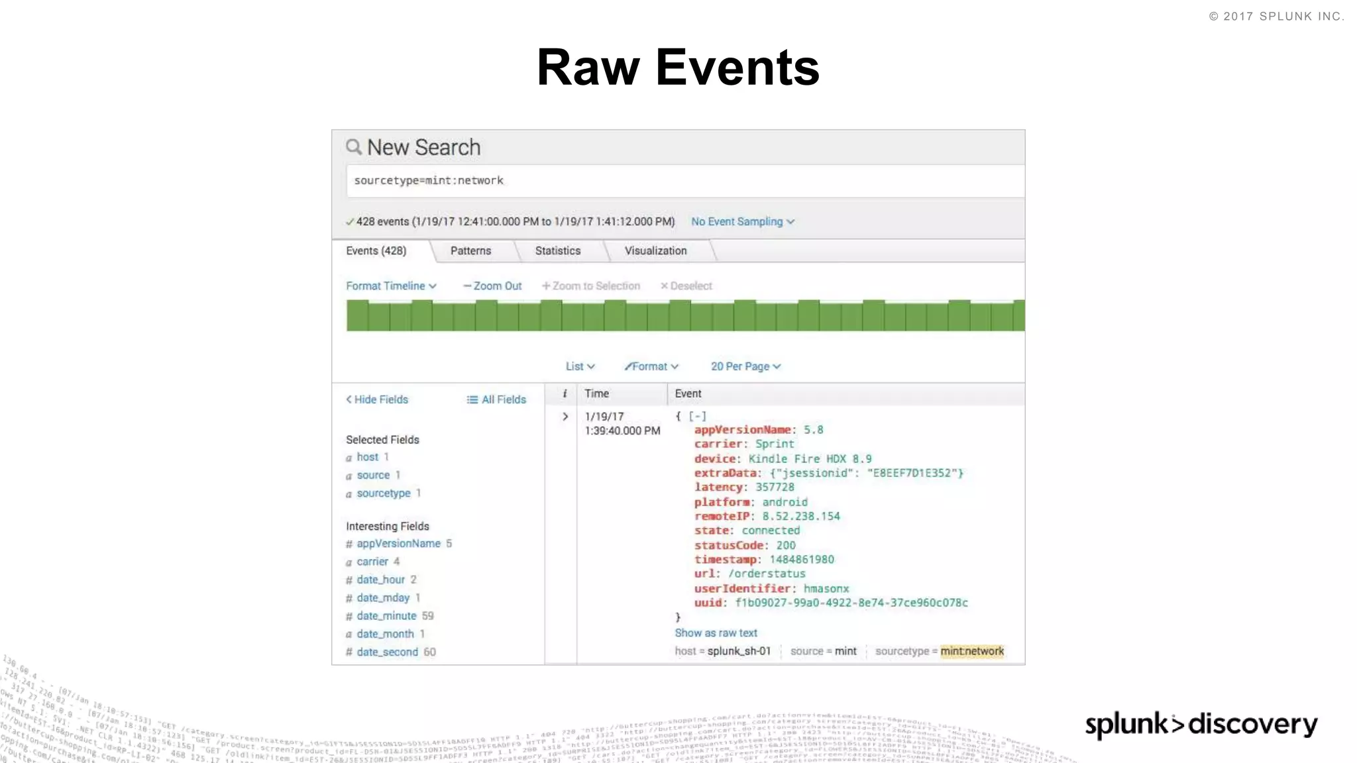Click host value splunk_sh-01

click(x=739, y=651)
